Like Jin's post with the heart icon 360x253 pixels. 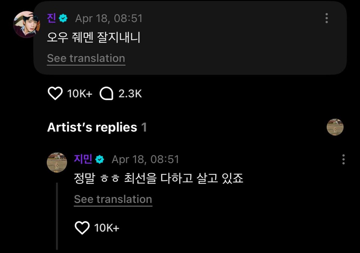pyautogui.click(x=55, y=94)
